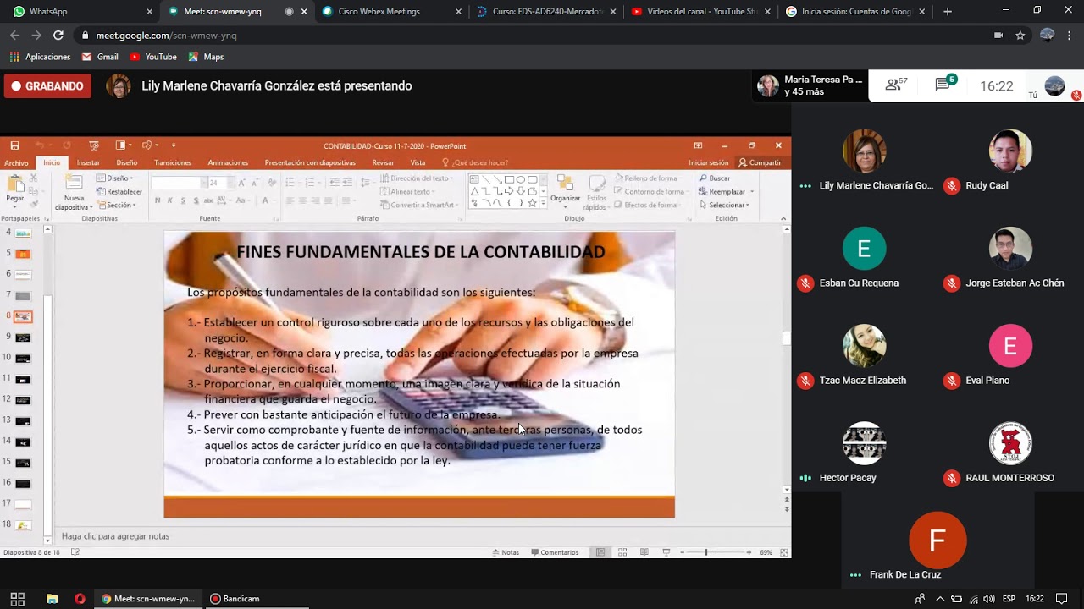Click the underline (S) icon in Fuente group
This screenshot has height=609, width=1084.
tap(184, 200)
